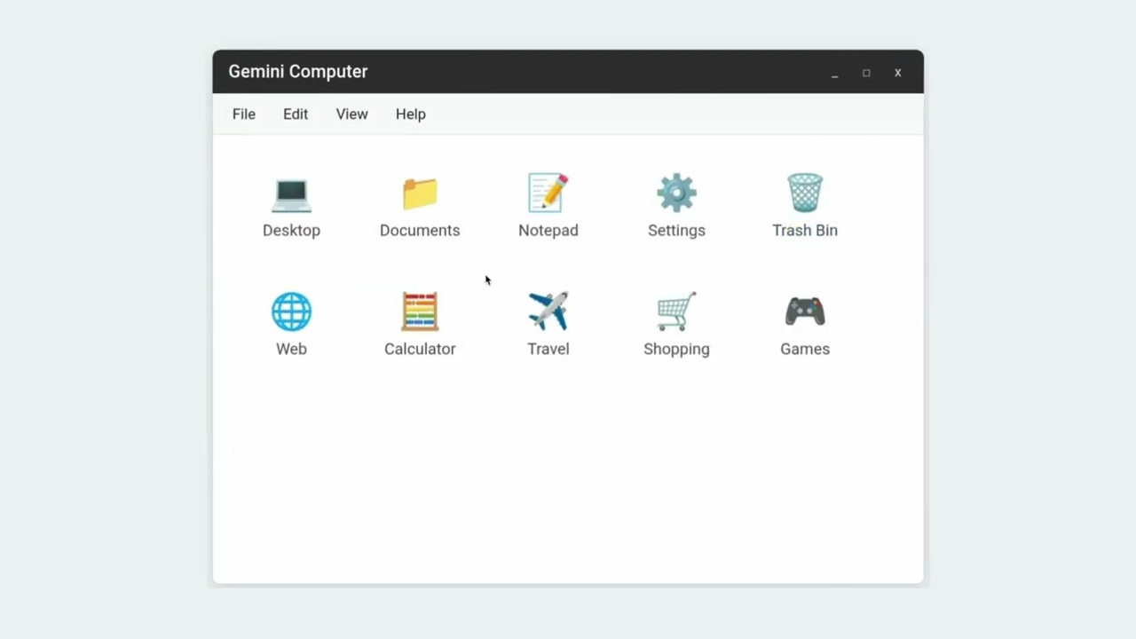Maximize the Gemini Computer window
The image size is (1136, 639).
point(866,73)
